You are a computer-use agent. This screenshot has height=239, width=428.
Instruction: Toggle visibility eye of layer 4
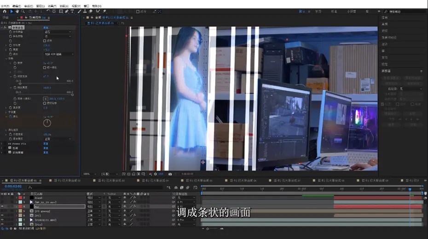coord(2,206)
